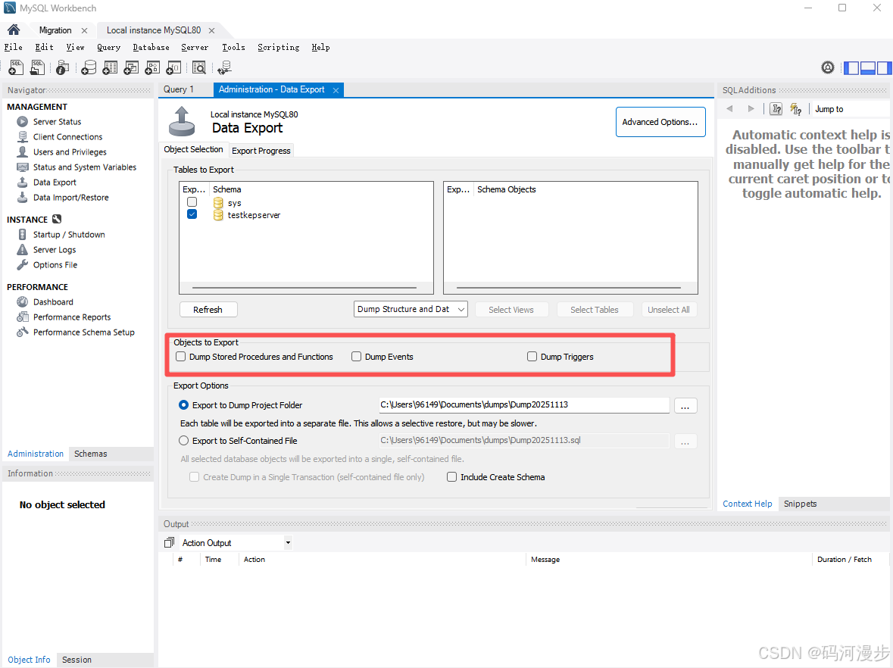893x668 pixels.
Task: Check the sys schema export box
Action: pyautogui.click(x=192, y=202)
